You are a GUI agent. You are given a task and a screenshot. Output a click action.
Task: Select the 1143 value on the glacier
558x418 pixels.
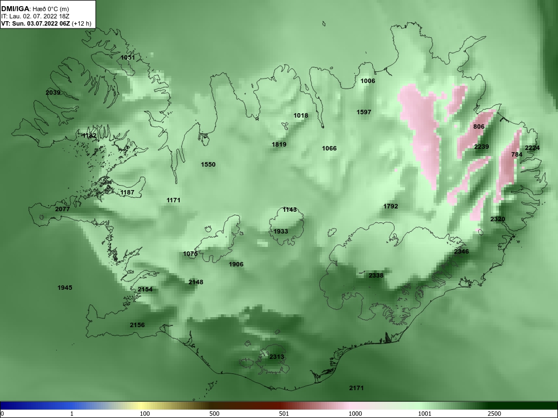(290, 210)
